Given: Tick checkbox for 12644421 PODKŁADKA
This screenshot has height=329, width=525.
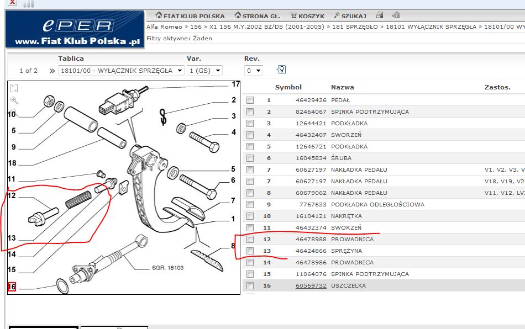Looking at the screenshot, I should pos(250,124).
